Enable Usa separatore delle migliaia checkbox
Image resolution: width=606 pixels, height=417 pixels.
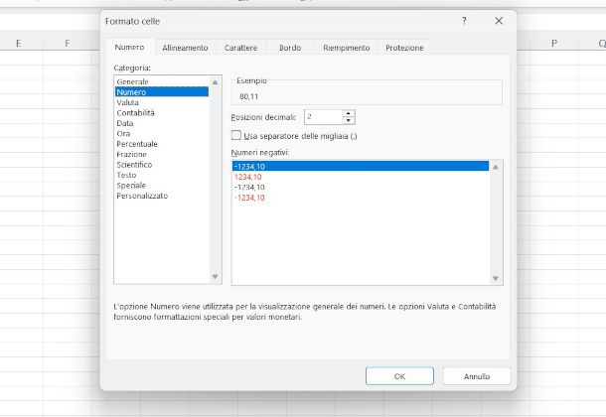click(x=235, y=135)
